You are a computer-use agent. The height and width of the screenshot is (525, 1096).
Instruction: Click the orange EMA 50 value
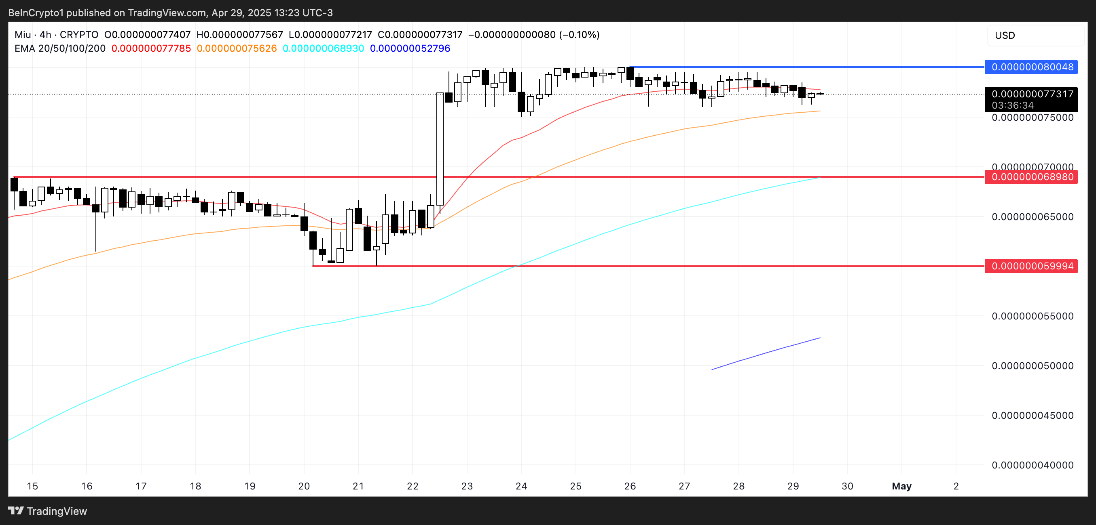click(237, 48)
